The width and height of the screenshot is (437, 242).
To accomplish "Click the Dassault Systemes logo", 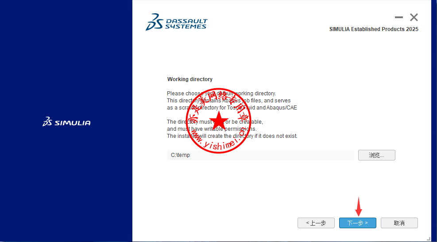I will [x=176, y=22].
